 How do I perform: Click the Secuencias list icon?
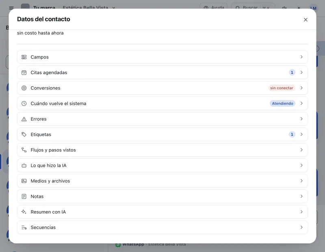(24, 228)
